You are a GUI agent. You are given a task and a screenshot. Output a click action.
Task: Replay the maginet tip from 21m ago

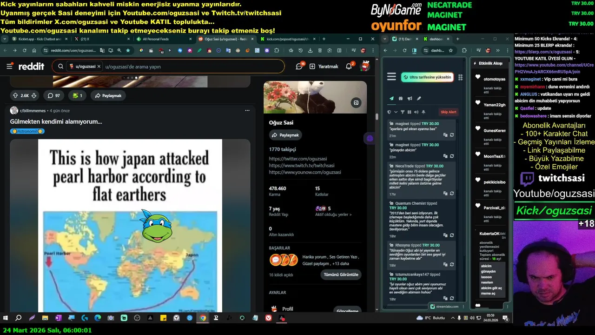point(452,135)
